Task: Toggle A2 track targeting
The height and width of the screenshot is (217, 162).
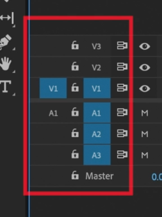Action: (97, 134)
